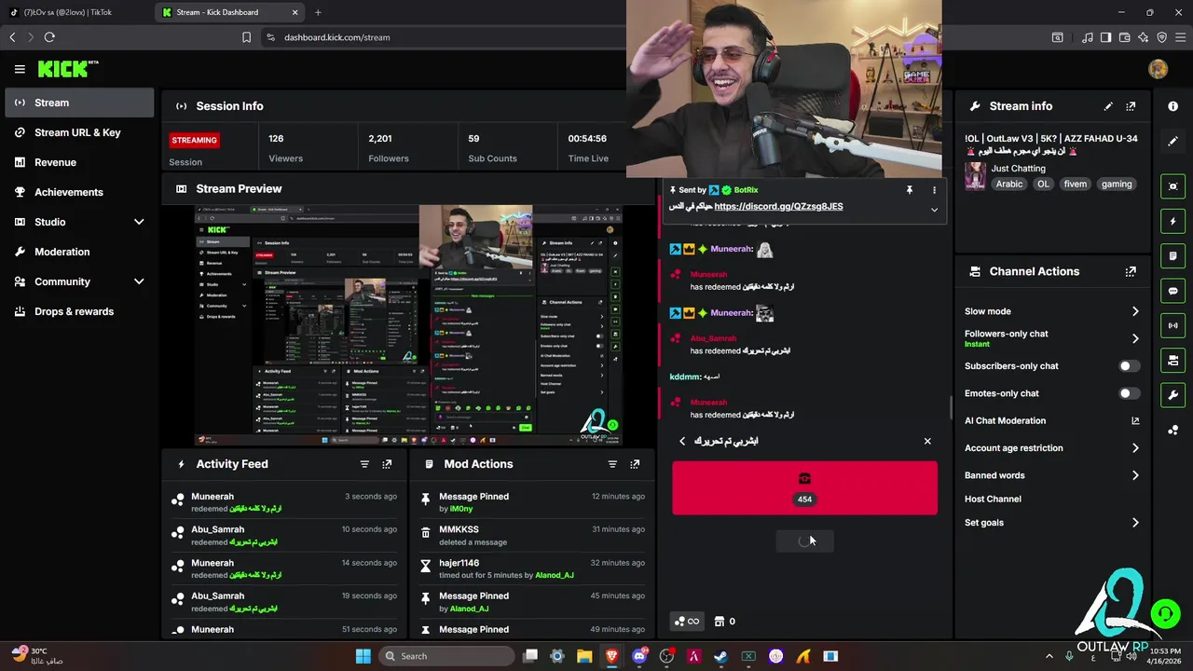
Task: Open Brave Wallet icon in toolbar
Action: pyautogui.click(x=1125, y=37)
